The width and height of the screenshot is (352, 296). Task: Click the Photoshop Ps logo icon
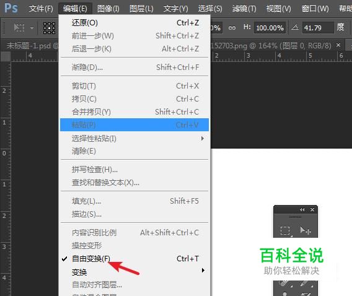pos(11,8)
